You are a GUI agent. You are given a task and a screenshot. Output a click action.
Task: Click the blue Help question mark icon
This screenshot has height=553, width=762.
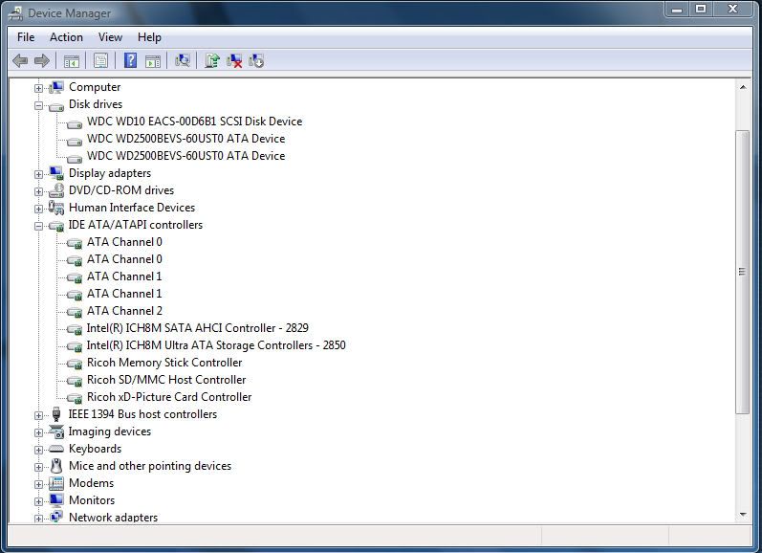point(130,60)
